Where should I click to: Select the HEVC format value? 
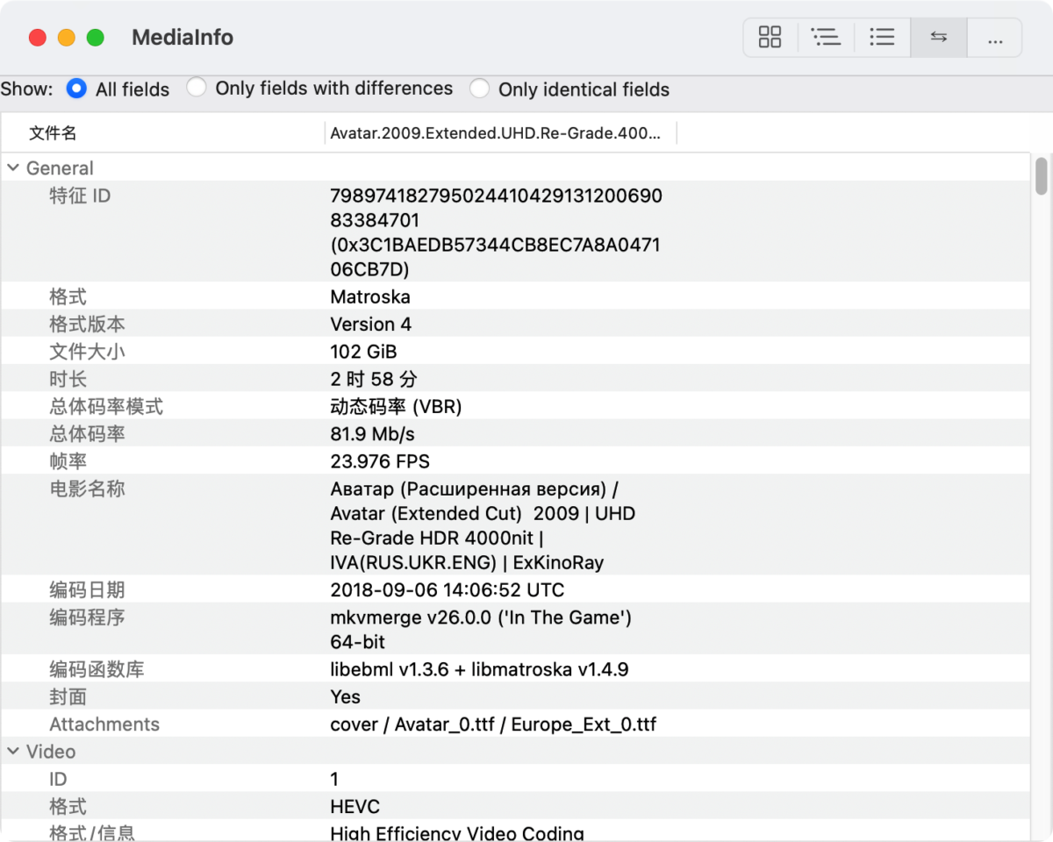point(355,806)
